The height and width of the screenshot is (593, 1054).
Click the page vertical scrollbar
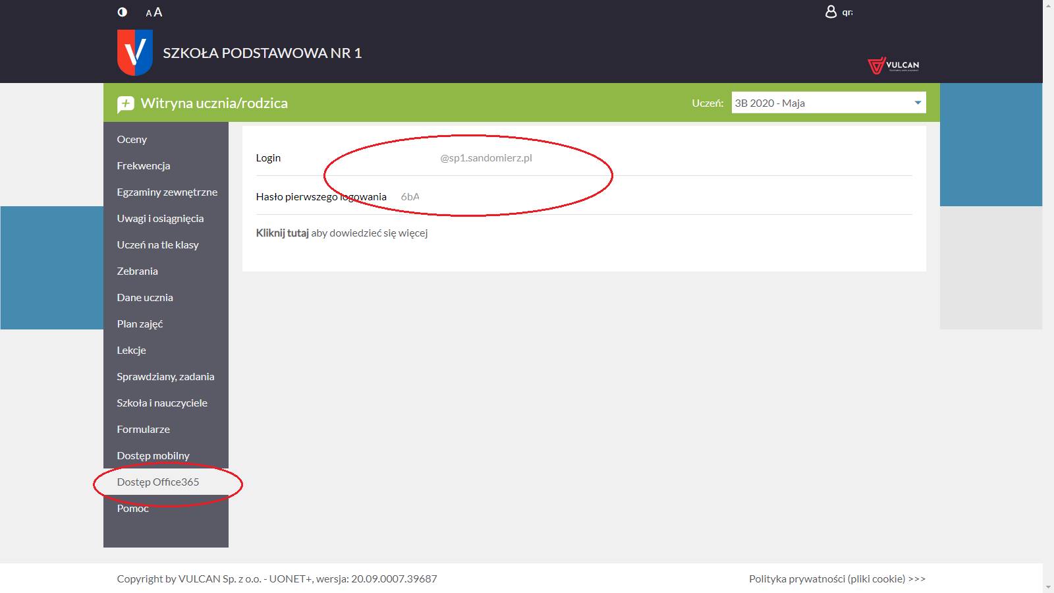(x=1048, y=296)
